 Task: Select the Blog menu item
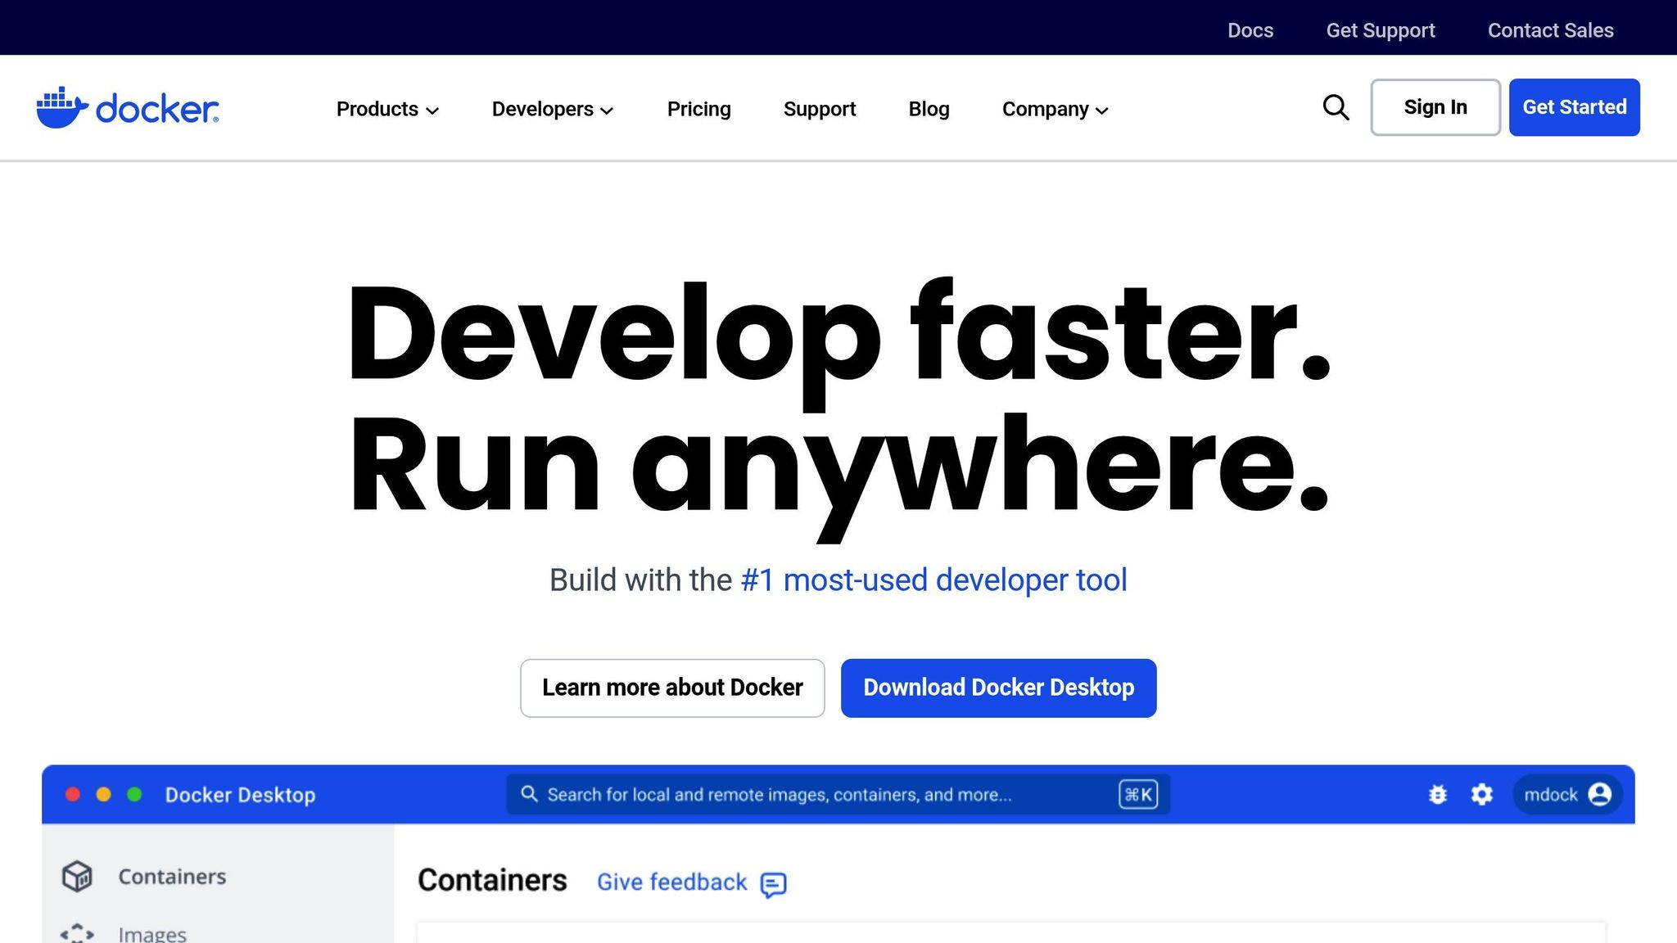click(929, 109)
